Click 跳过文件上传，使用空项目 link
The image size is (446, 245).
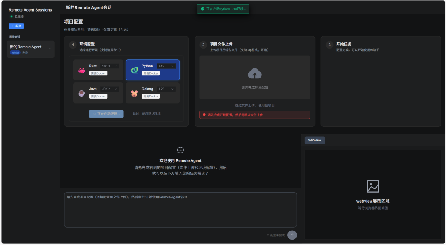(255, 105)
